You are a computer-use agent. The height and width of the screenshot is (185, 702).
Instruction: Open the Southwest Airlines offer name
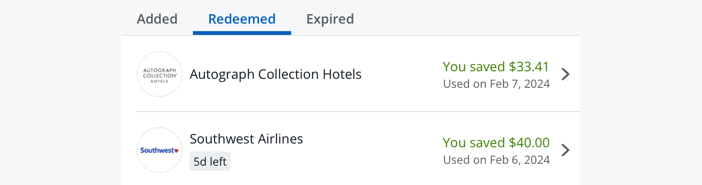(246, 139)
